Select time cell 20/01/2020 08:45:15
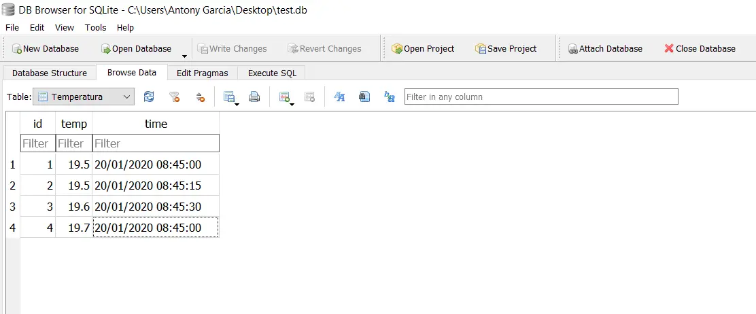 pos(156,186)
